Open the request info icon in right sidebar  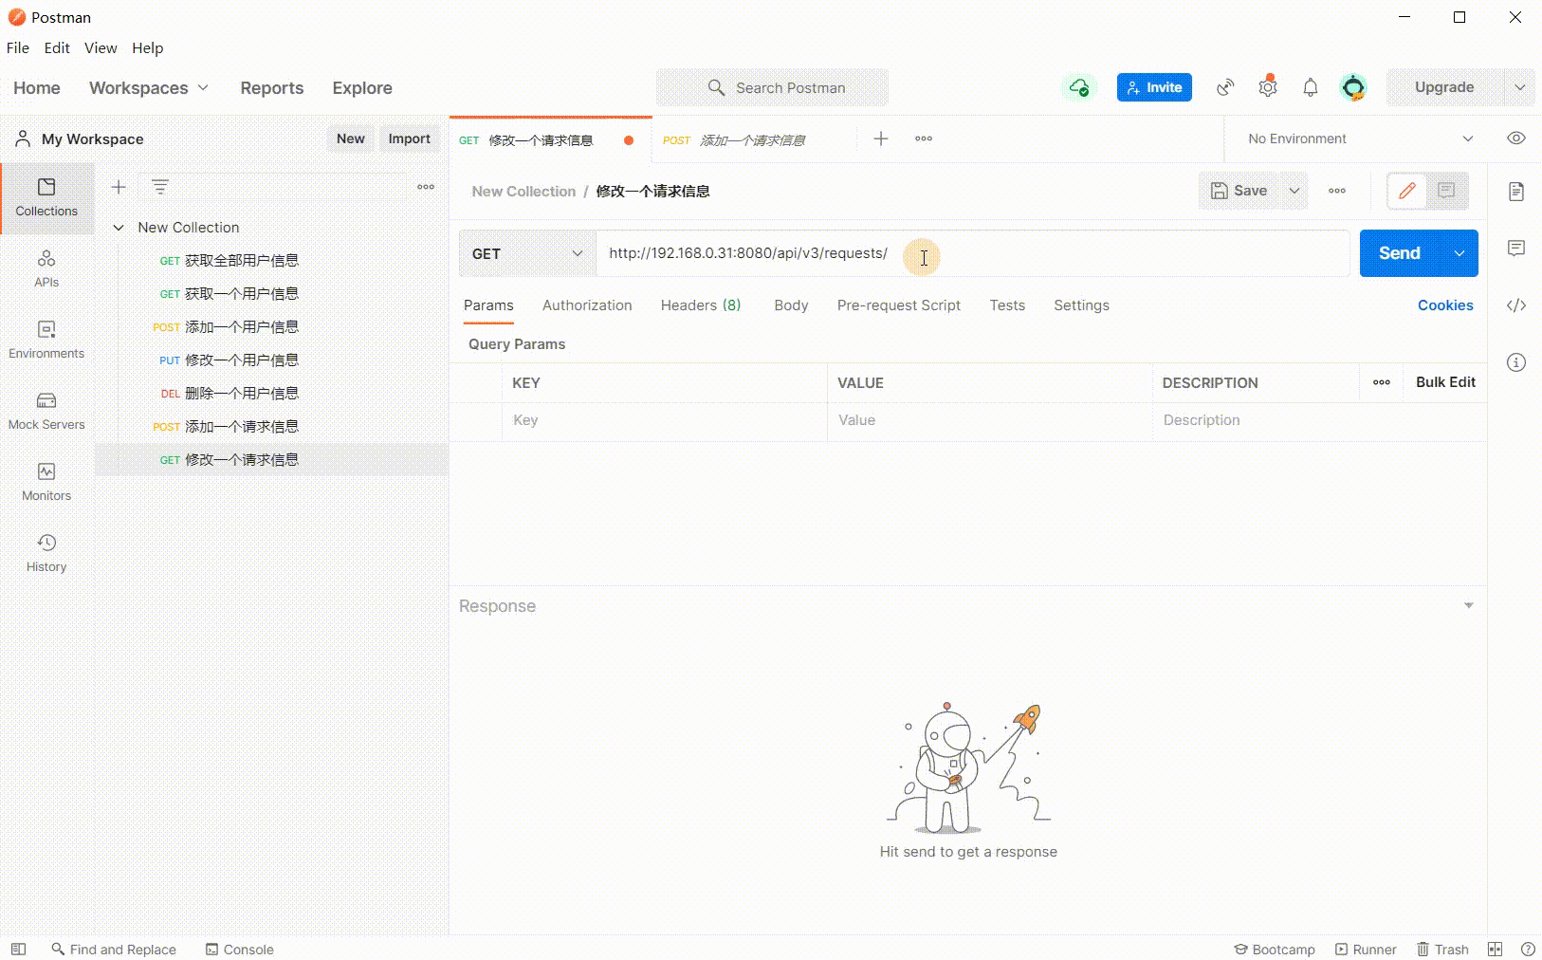[1516, 362]
